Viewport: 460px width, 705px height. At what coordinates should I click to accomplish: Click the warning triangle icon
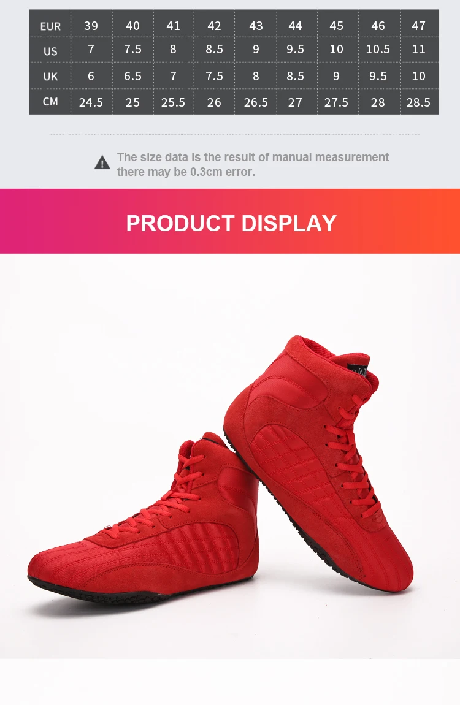point(102,162)
